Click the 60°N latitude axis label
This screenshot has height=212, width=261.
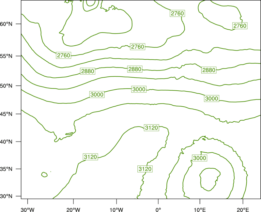6,24
